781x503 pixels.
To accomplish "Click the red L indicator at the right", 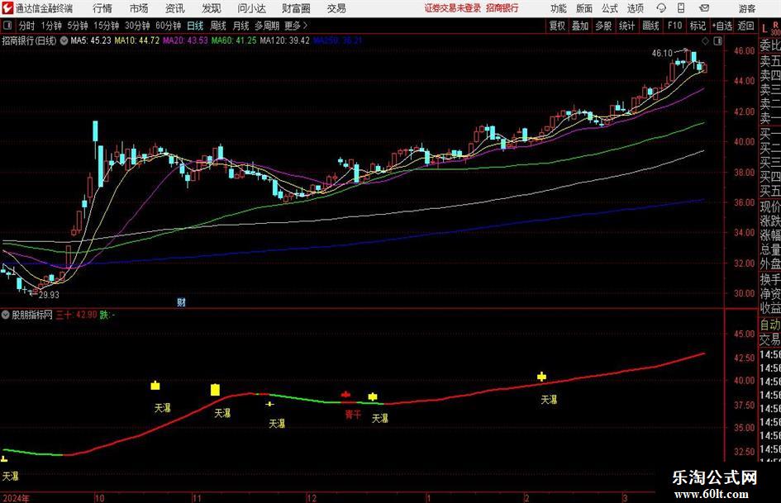I will tap(764, 29).
